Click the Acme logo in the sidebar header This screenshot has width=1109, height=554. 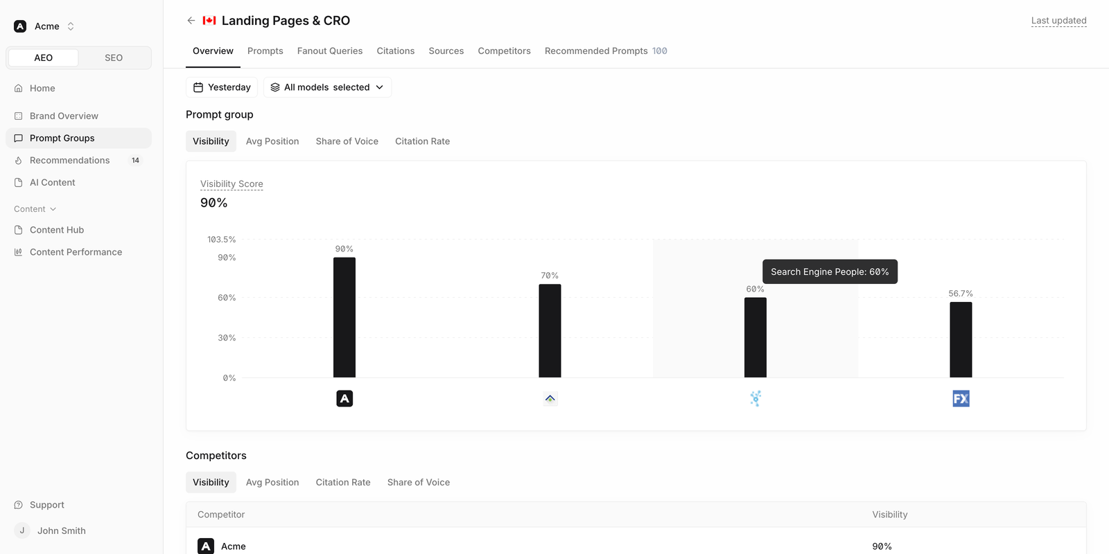tap(20, 26)
